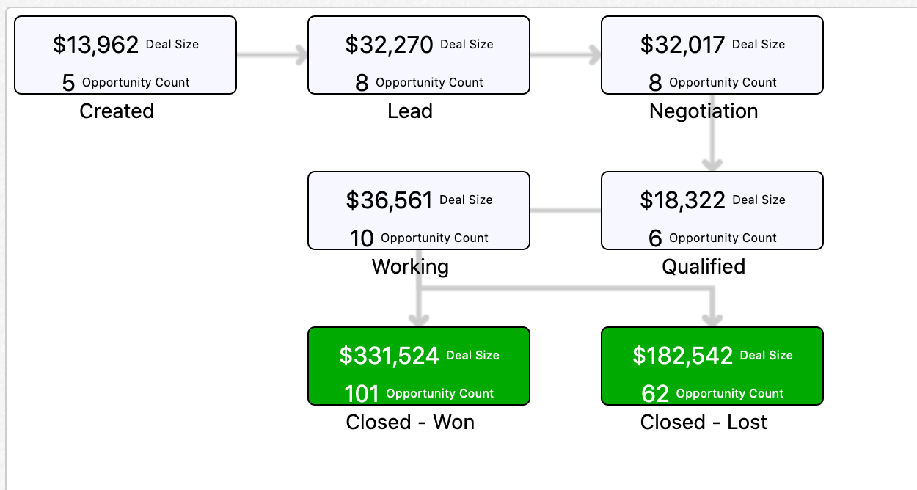Screen dimensions: 917x490
Task: Click the "Closed - Won" label
Action: pyautogui.click(x=410, y=423)
